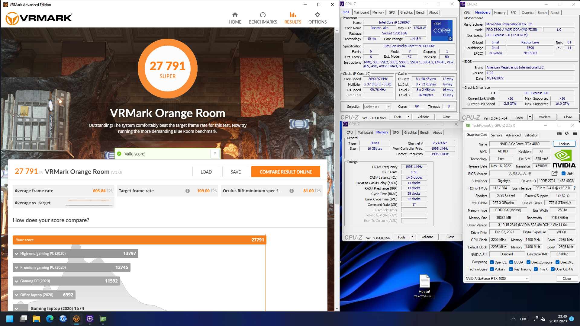The width and height of the screenshot is (580, 326).
Task: Expand Gaming PC (2020) row
Action: click(17, 281)
